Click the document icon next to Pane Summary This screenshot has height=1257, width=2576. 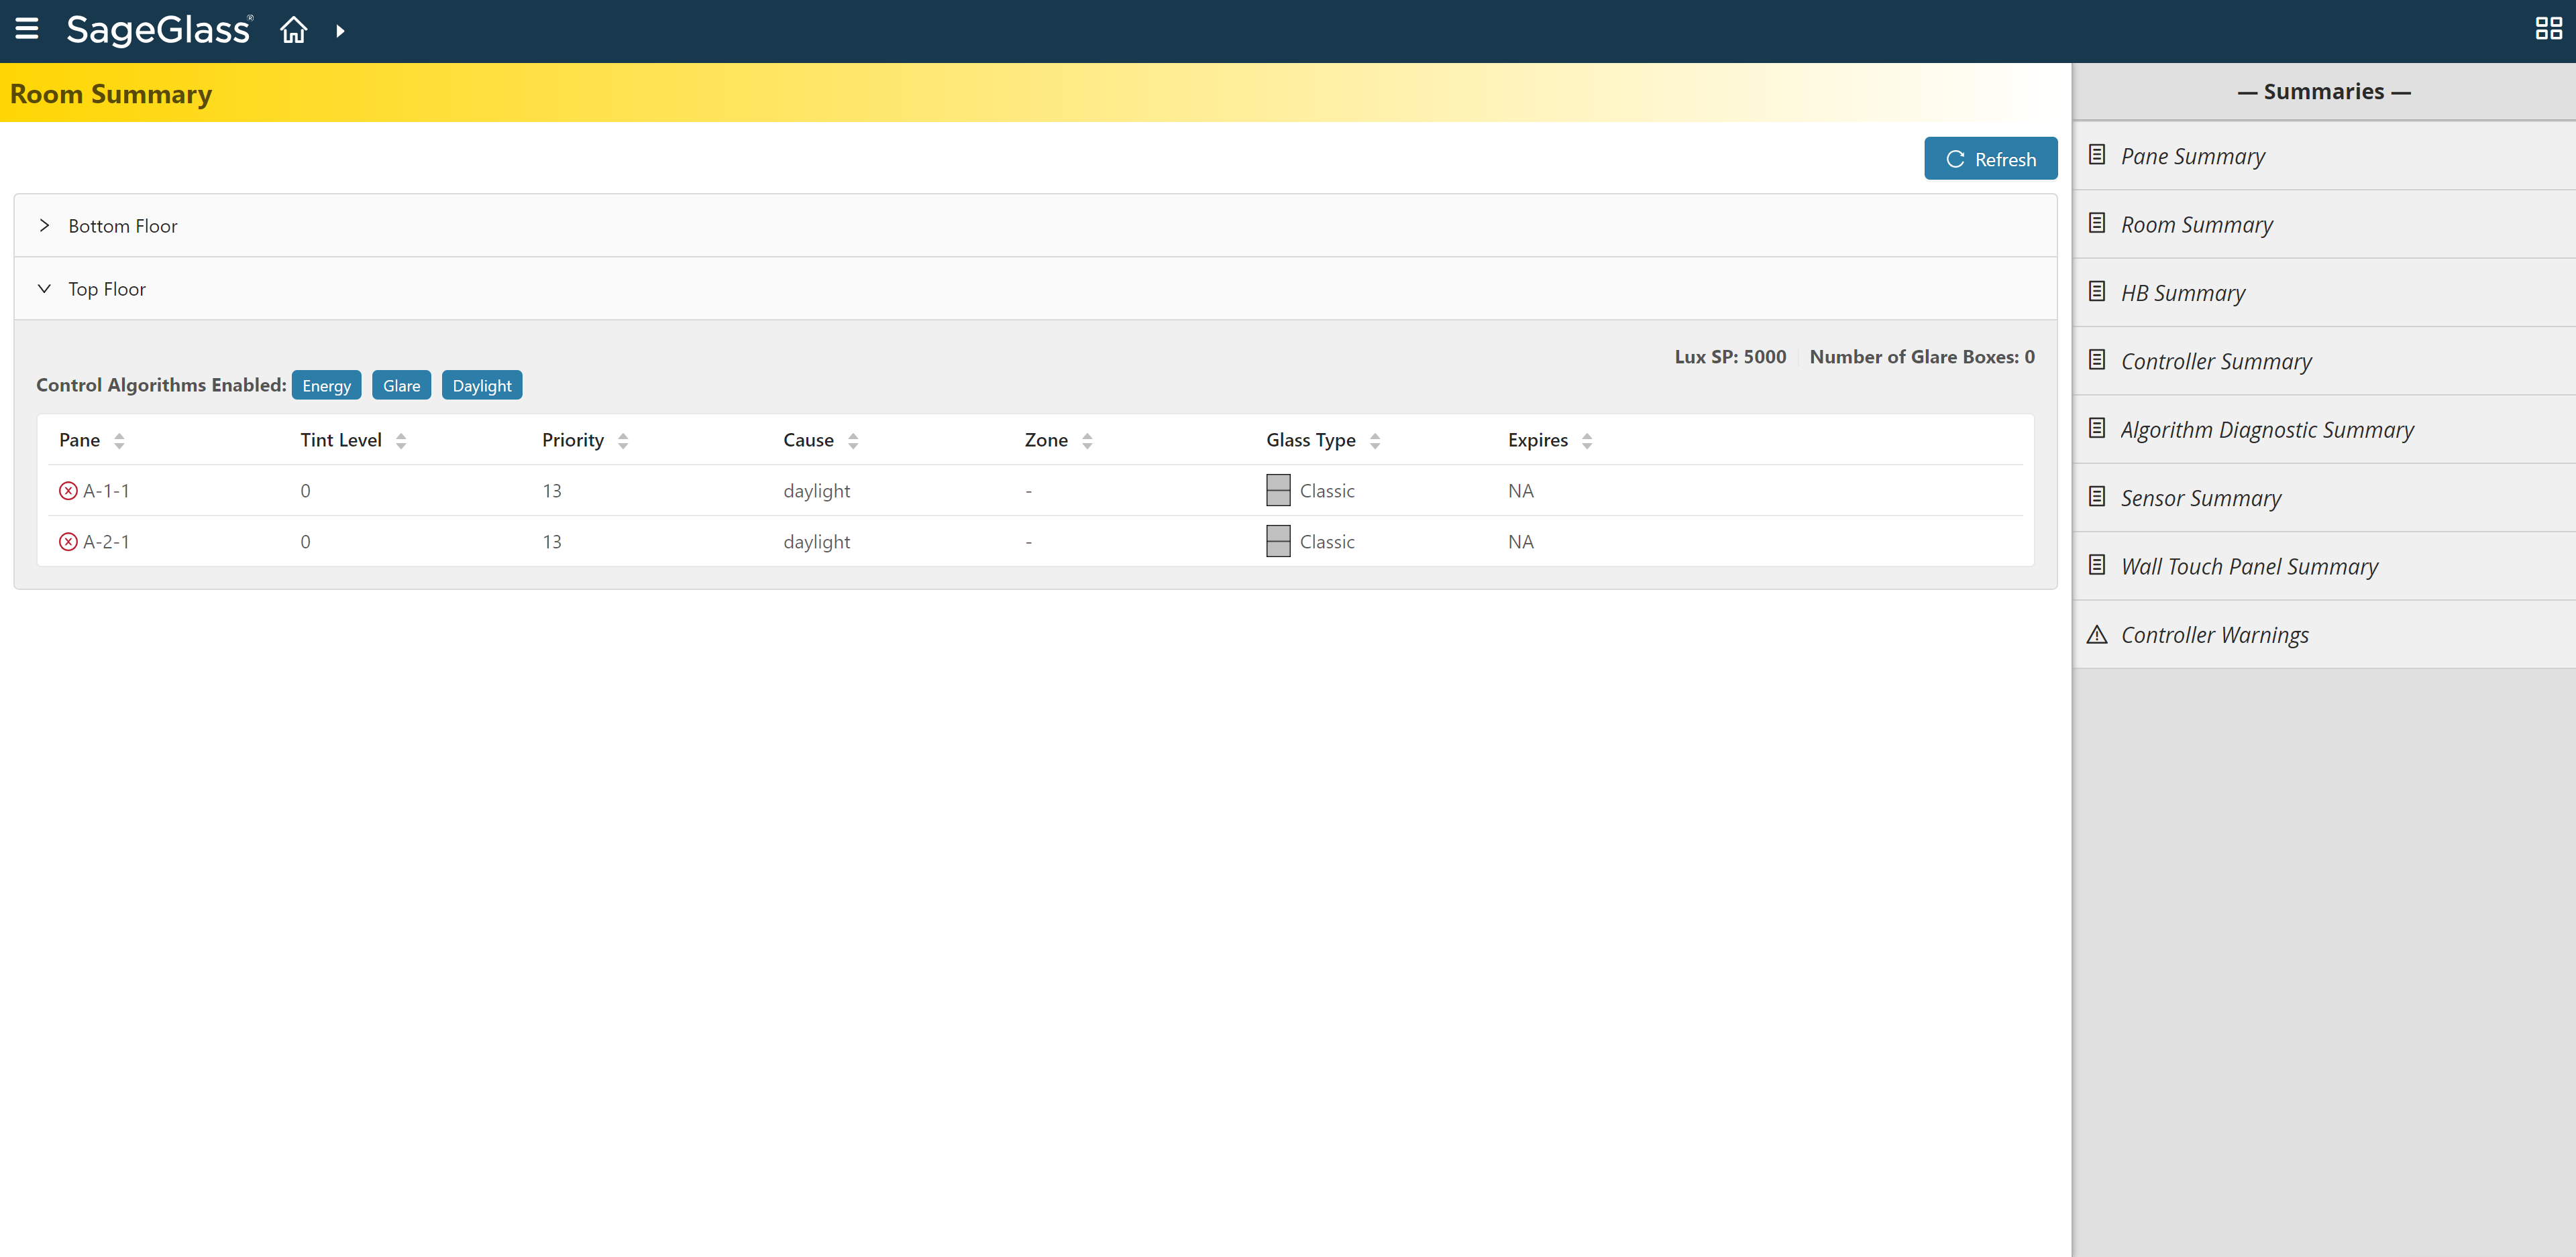pyautogui.click(x=2097, y=155)
